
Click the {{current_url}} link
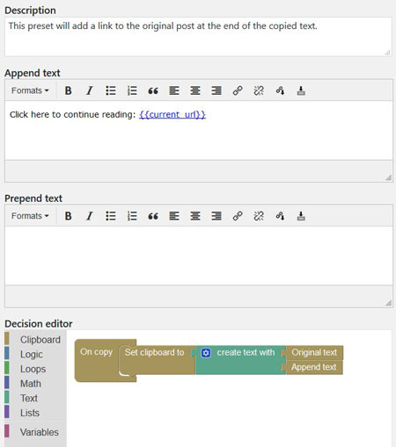(172, 114)
